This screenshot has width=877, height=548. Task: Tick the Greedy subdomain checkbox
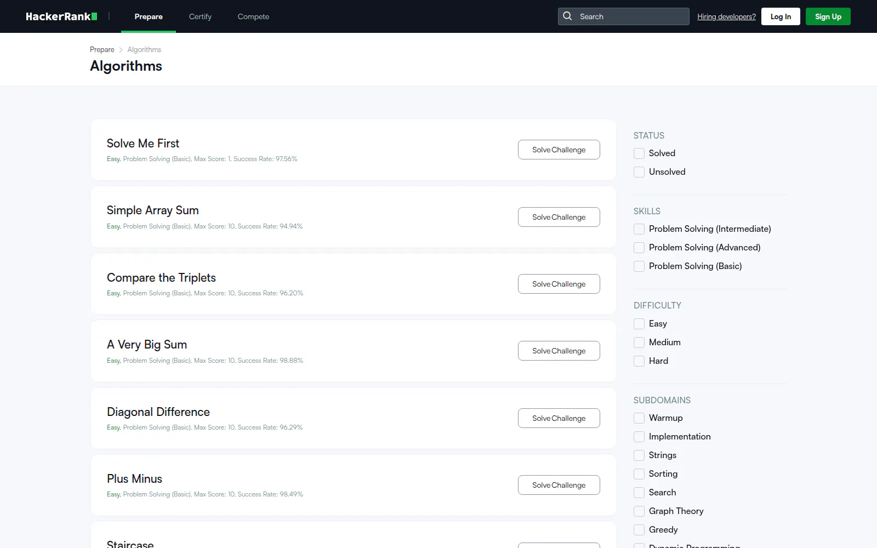[x=639, y=530]
